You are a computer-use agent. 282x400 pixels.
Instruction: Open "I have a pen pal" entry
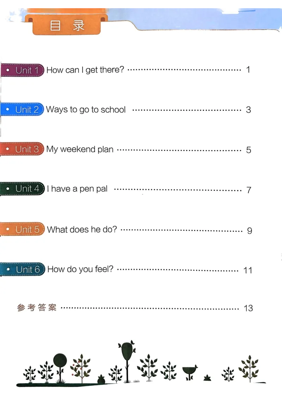point(77,189)
